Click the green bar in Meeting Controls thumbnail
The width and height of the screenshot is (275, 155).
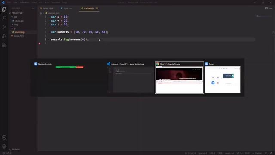pos(66,67)
